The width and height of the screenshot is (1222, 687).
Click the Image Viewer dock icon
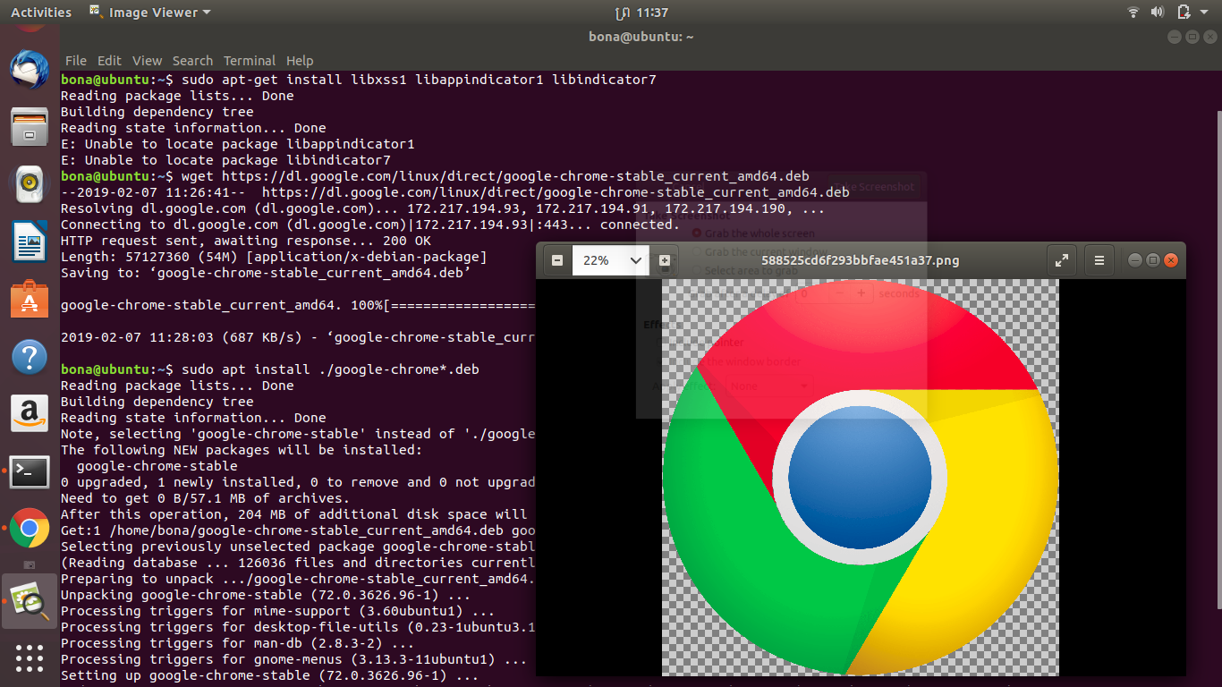coord(30,601)
